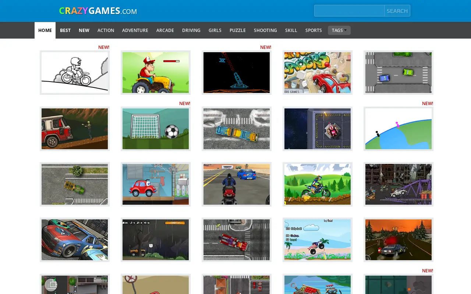Click the SEARCH button
The image size is (471, 294).
pos(397,11)
